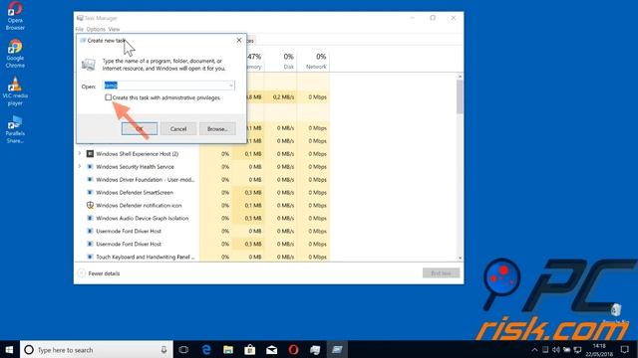Open the File menu in Task Manager

80,29
